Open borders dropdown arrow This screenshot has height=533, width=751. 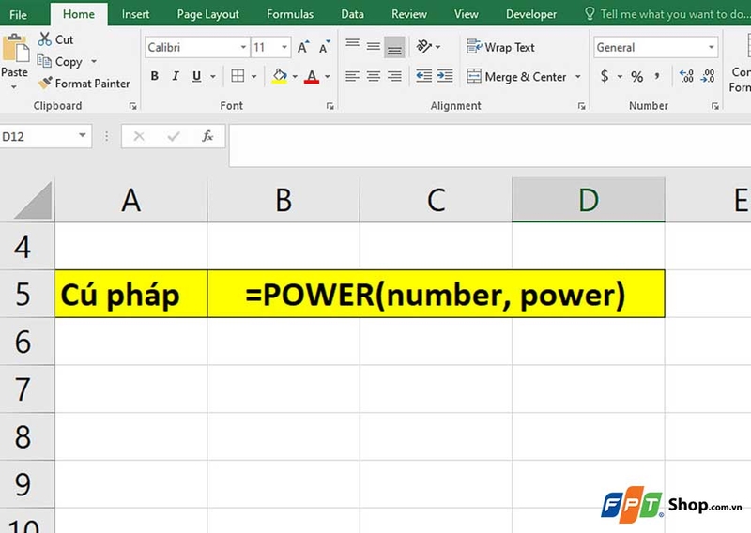click(253, 76)
